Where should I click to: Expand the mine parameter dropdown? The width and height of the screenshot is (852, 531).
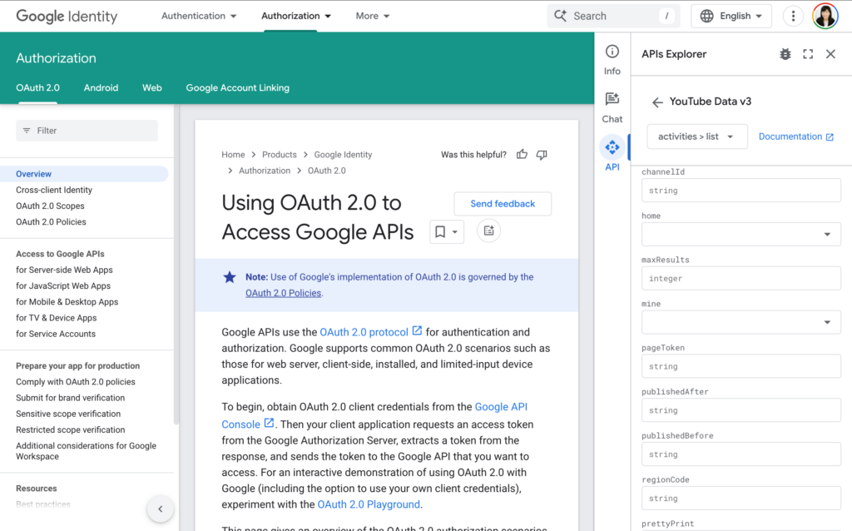pyautogui.click(x=741, y=322)
